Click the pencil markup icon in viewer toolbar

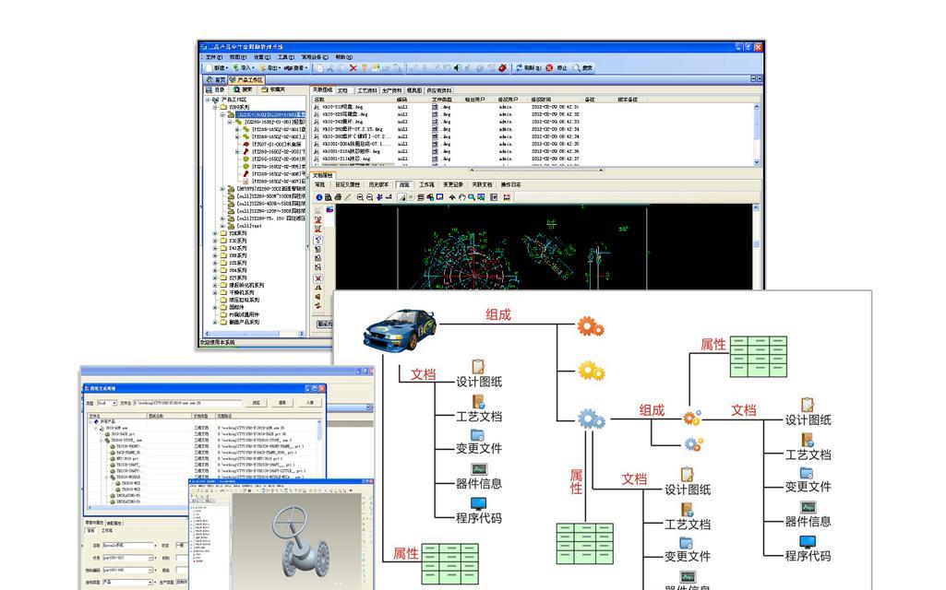click(348, 197)
